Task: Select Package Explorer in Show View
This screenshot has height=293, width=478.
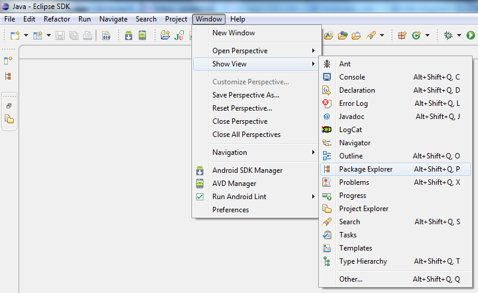Action: pos(395,169)
